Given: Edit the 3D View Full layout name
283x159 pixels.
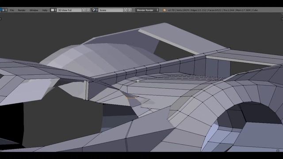Looking at the screenshot, I should tap(69, 10).
